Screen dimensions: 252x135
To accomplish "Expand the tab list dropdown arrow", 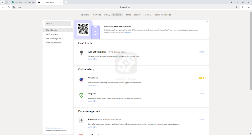I will coord(6,2).
